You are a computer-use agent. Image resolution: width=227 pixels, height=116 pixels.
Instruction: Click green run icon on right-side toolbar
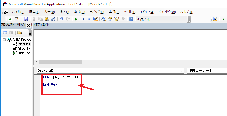[x=223, y=19]
